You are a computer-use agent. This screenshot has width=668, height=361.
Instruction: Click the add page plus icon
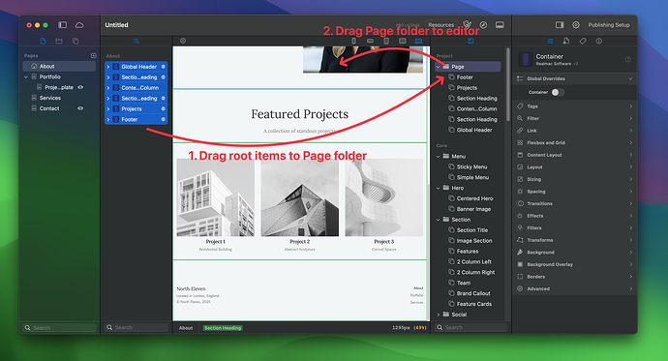pos(93,56)
